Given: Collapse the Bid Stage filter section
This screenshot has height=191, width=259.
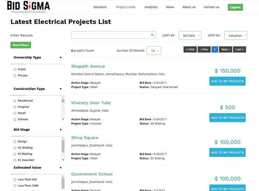Looking at the screenshot, I should coord(61,130).
